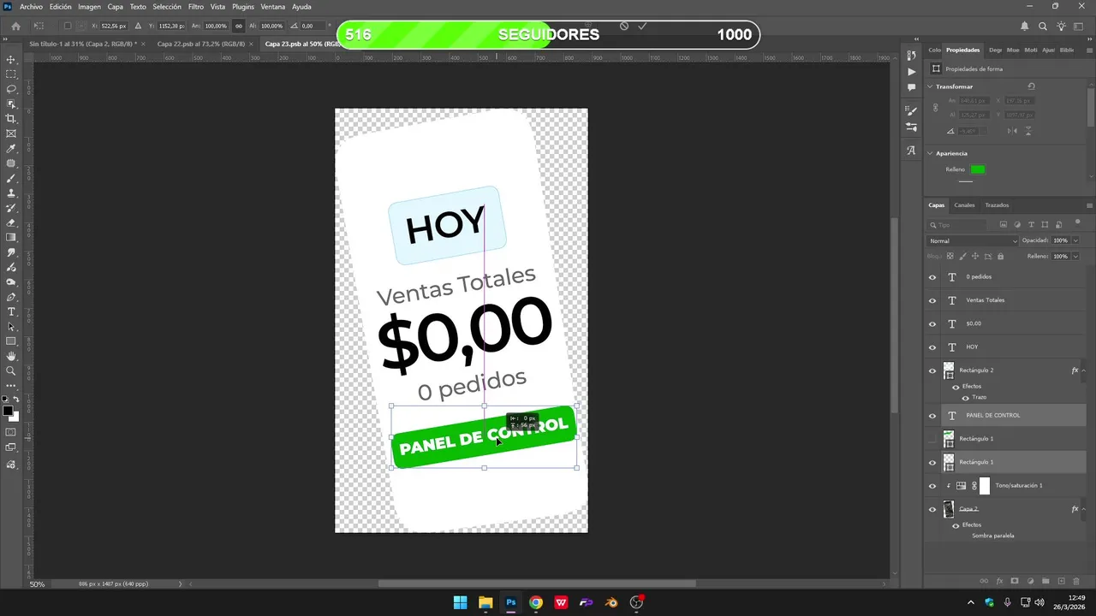Open the notifications bell icon

[x=1025, y=26]
